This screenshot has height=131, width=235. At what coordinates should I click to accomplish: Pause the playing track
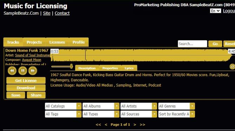(23, 71)
